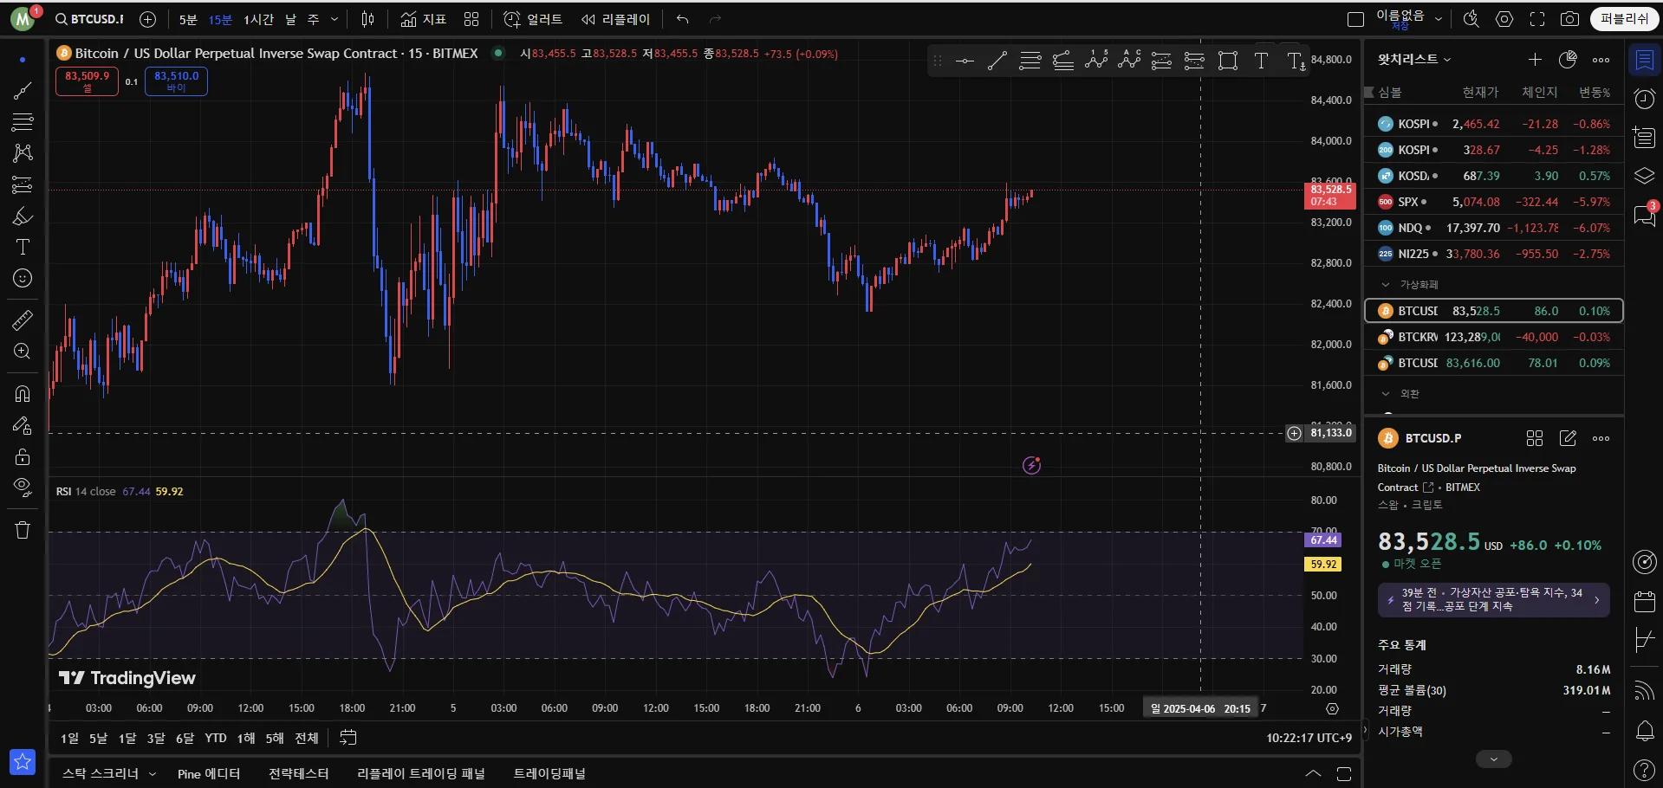The width and height of the screenshot is (1663, 788).
Task: Toggle hide all drawings eye icon
Action: pos(23,487)
